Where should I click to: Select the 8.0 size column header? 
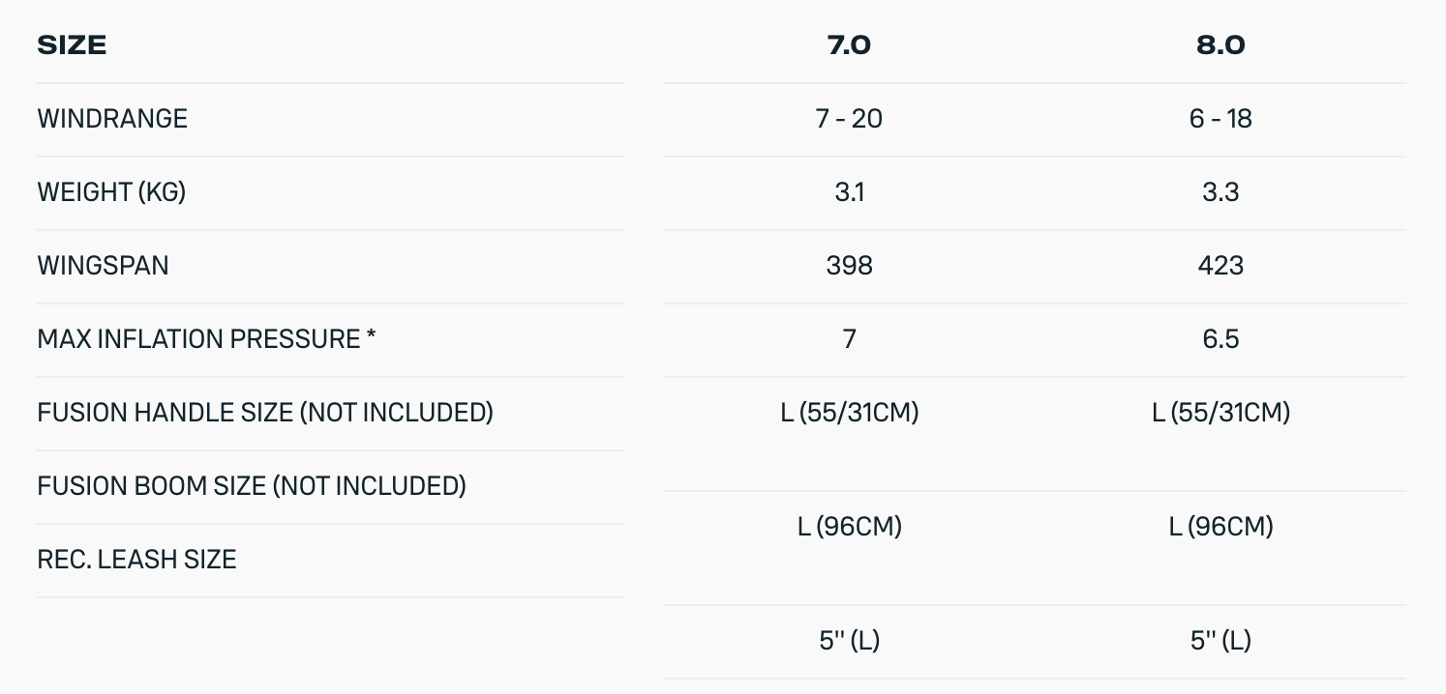tap(1220, 45)
